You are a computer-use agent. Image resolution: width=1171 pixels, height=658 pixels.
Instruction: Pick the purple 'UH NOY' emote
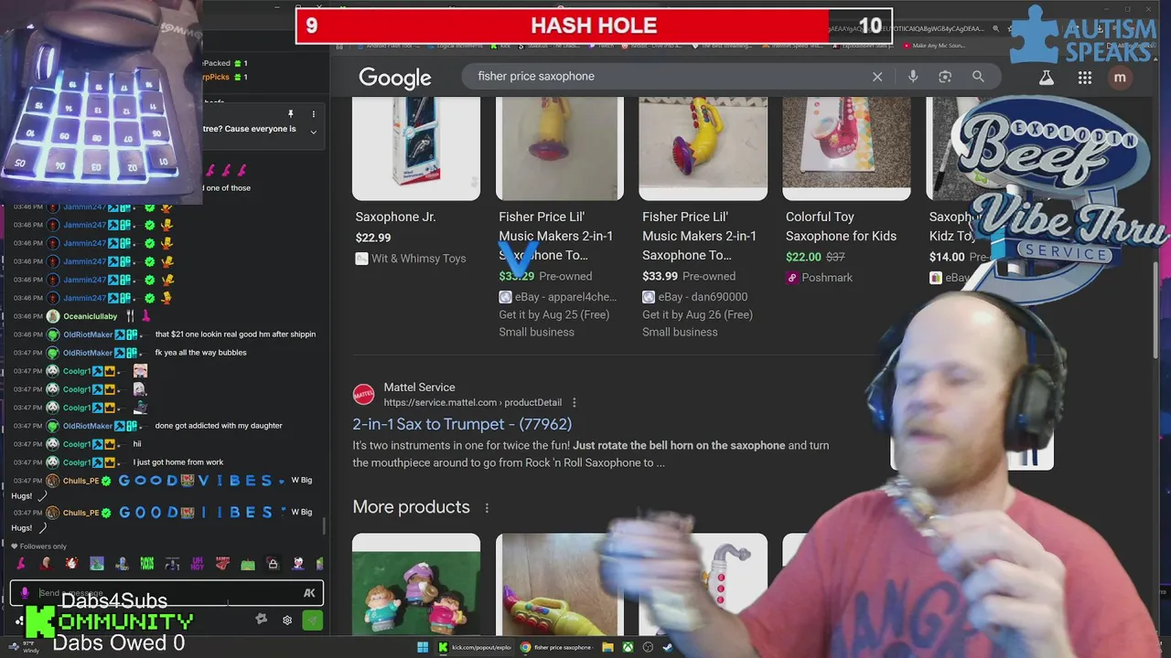197,564
